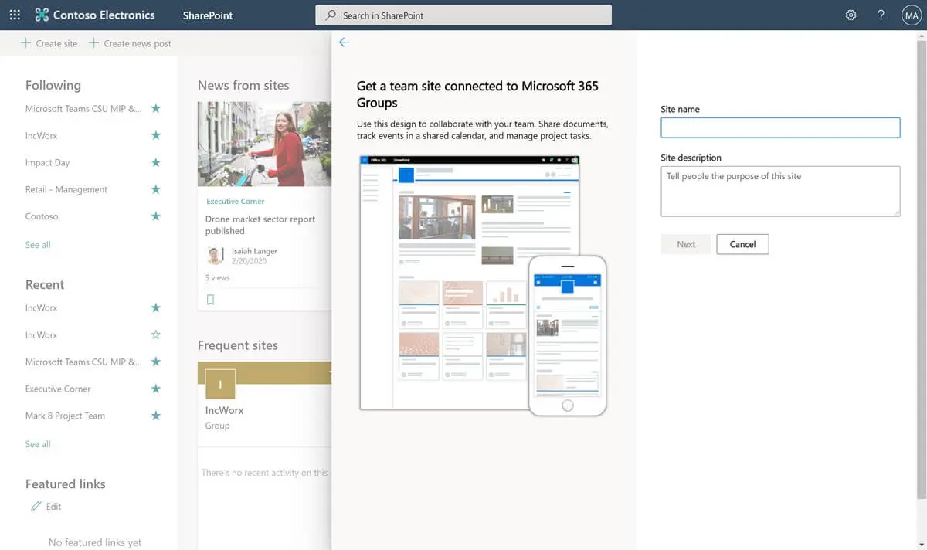Click the news post photo thumbnail
Image resolution: width=927 pixels, height=550 pixels.
[x=264, y=144]
